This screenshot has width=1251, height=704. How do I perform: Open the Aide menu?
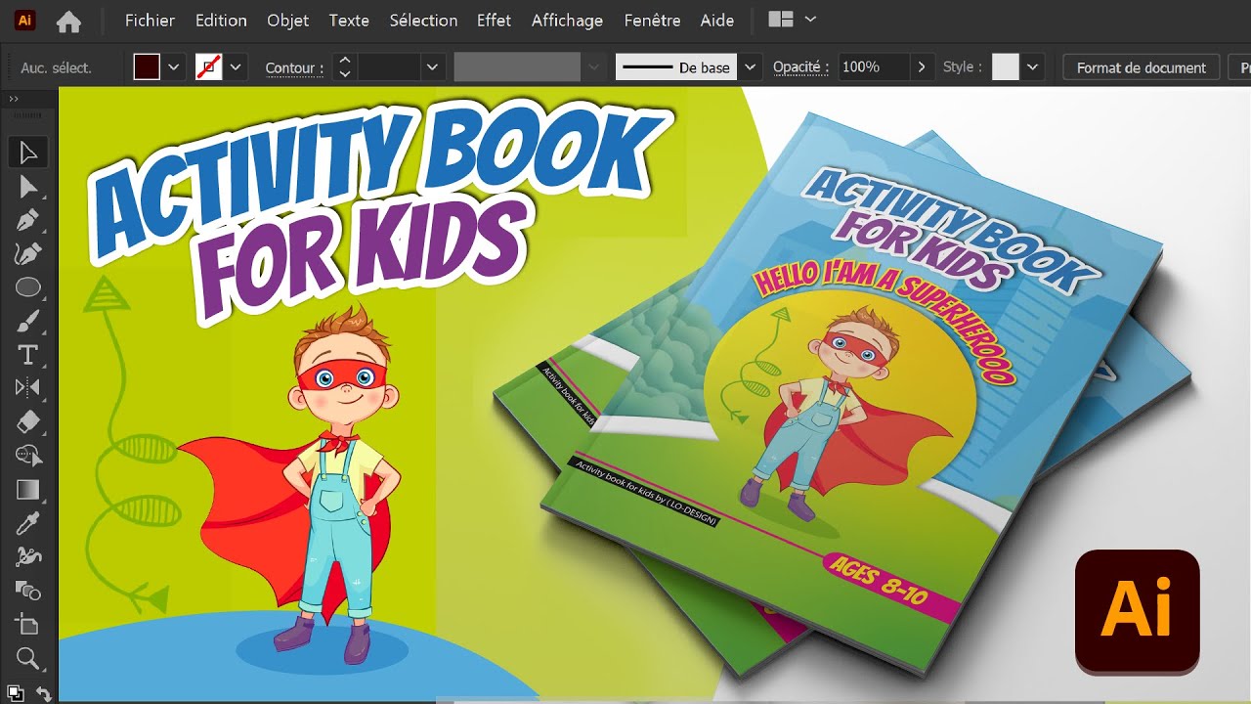tap(717, 20)
